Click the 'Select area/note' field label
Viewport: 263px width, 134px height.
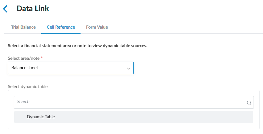pyautogui.click(x=24, y=59)
